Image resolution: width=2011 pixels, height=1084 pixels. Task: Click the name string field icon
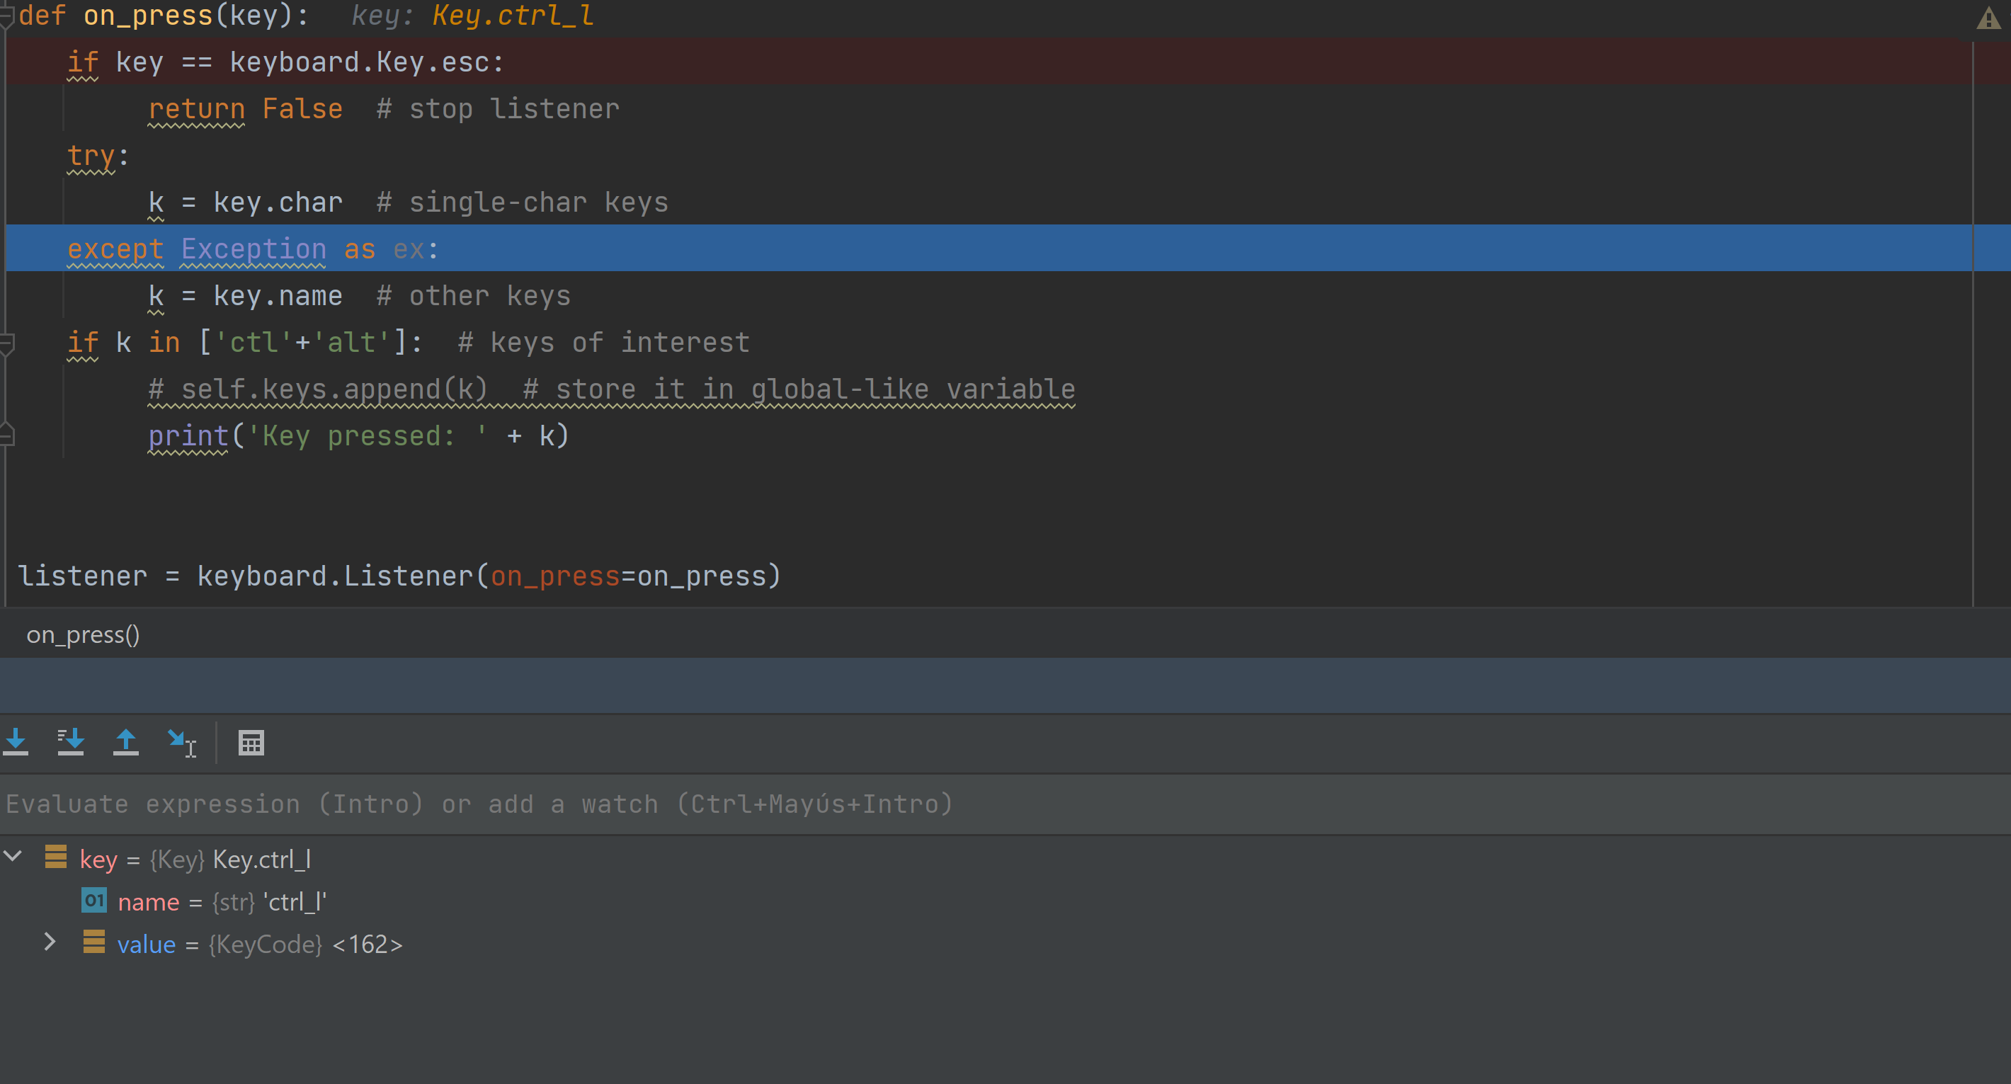point(93,901)
